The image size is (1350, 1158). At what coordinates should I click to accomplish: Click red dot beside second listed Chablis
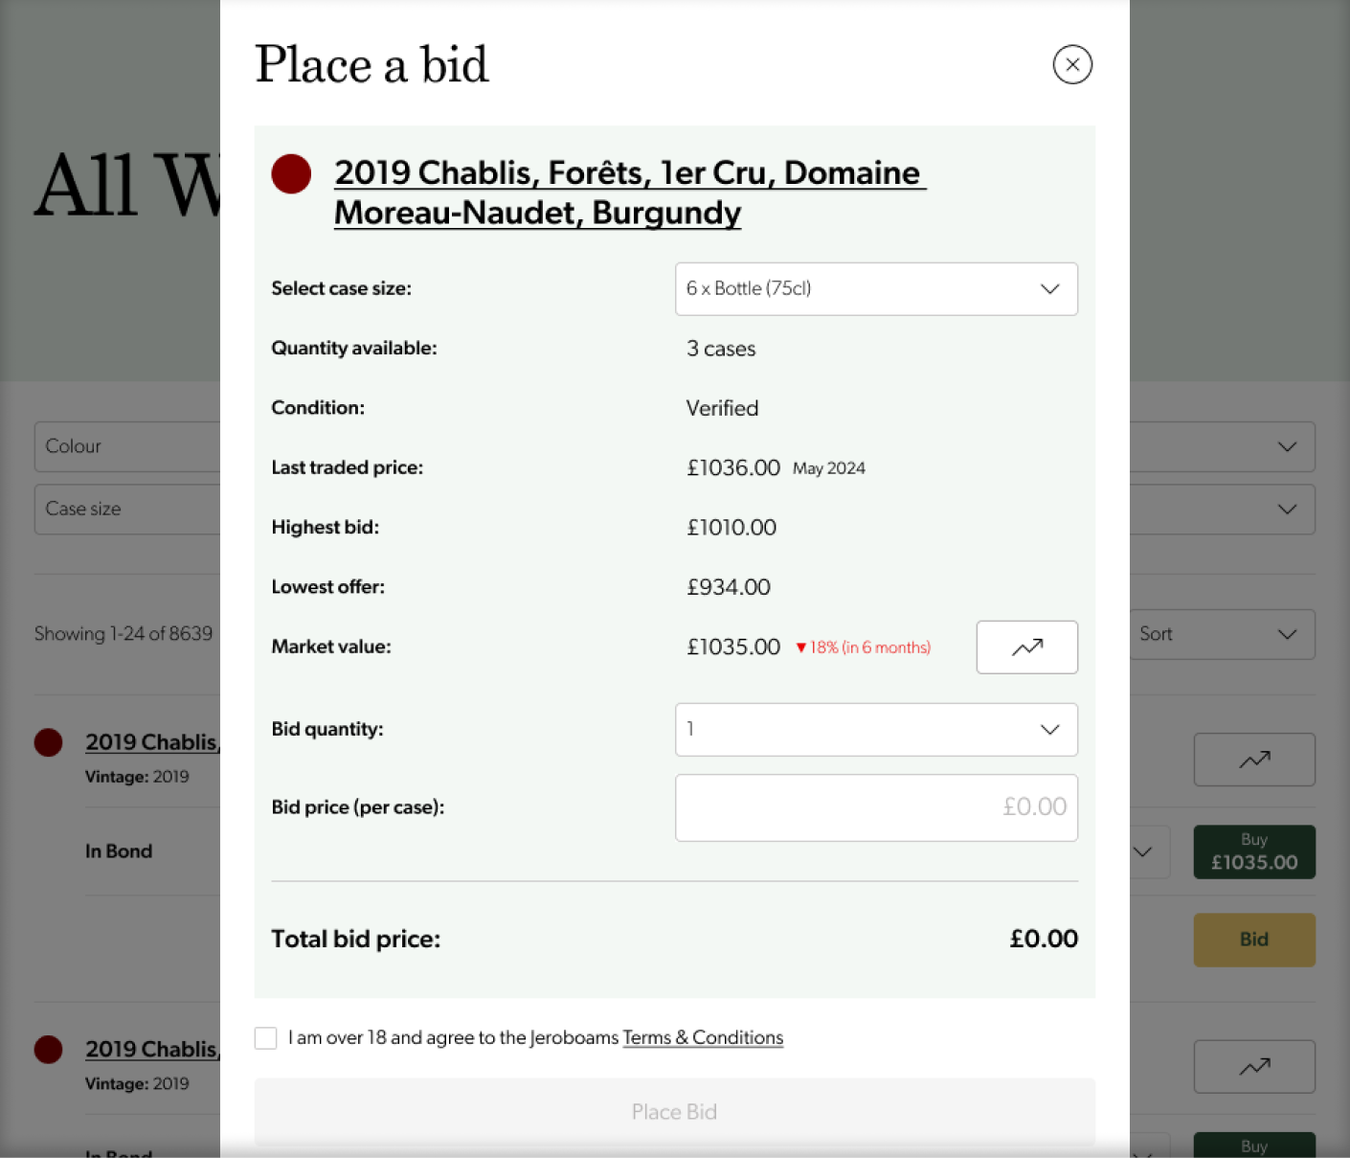[x=49, y=1050]
